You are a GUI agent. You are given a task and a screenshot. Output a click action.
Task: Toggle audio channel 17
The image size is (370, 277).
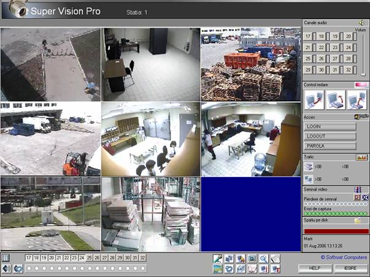[x=309, y=37]
